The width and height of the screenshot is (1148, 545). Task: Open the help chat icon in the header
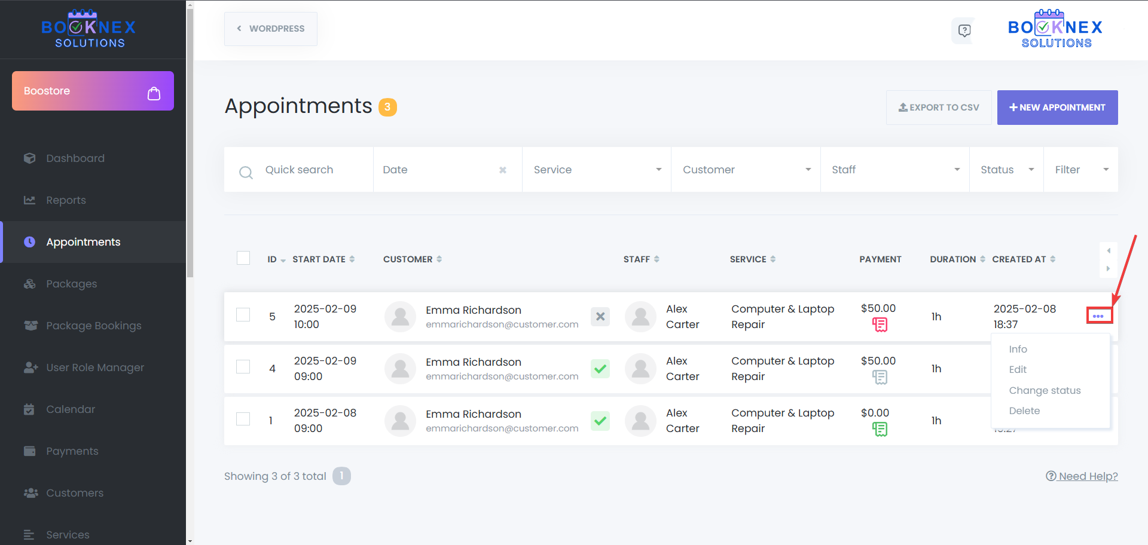(964, 30)
